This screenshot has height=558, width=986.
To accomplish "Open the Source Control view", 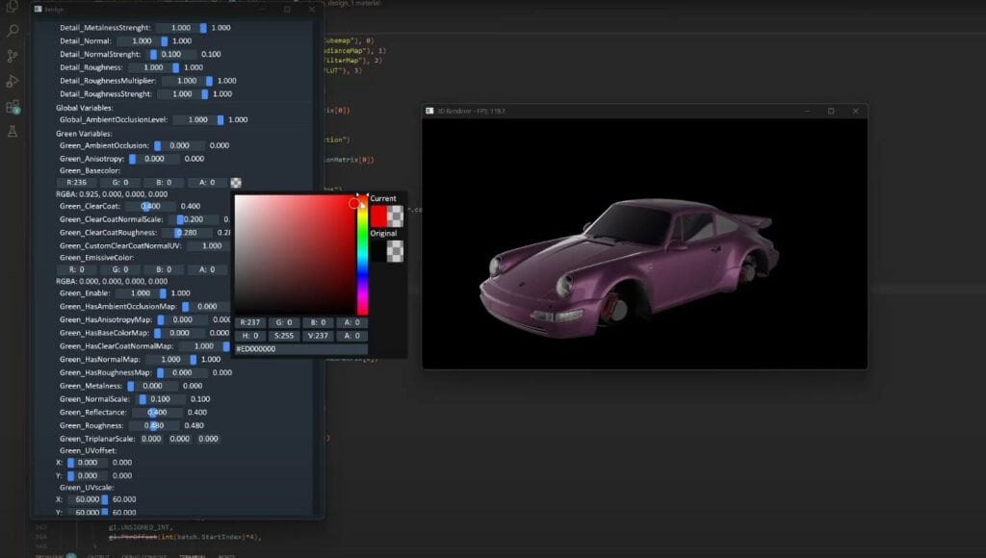I will tap(13, 55).
